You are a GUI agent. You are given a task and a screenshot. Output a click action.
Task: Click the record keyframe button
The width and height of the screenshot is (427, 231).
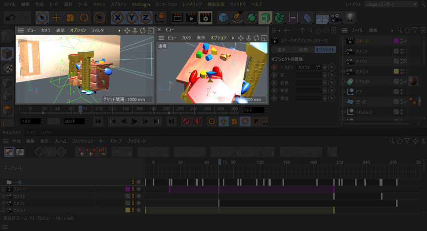pos(186,121)
